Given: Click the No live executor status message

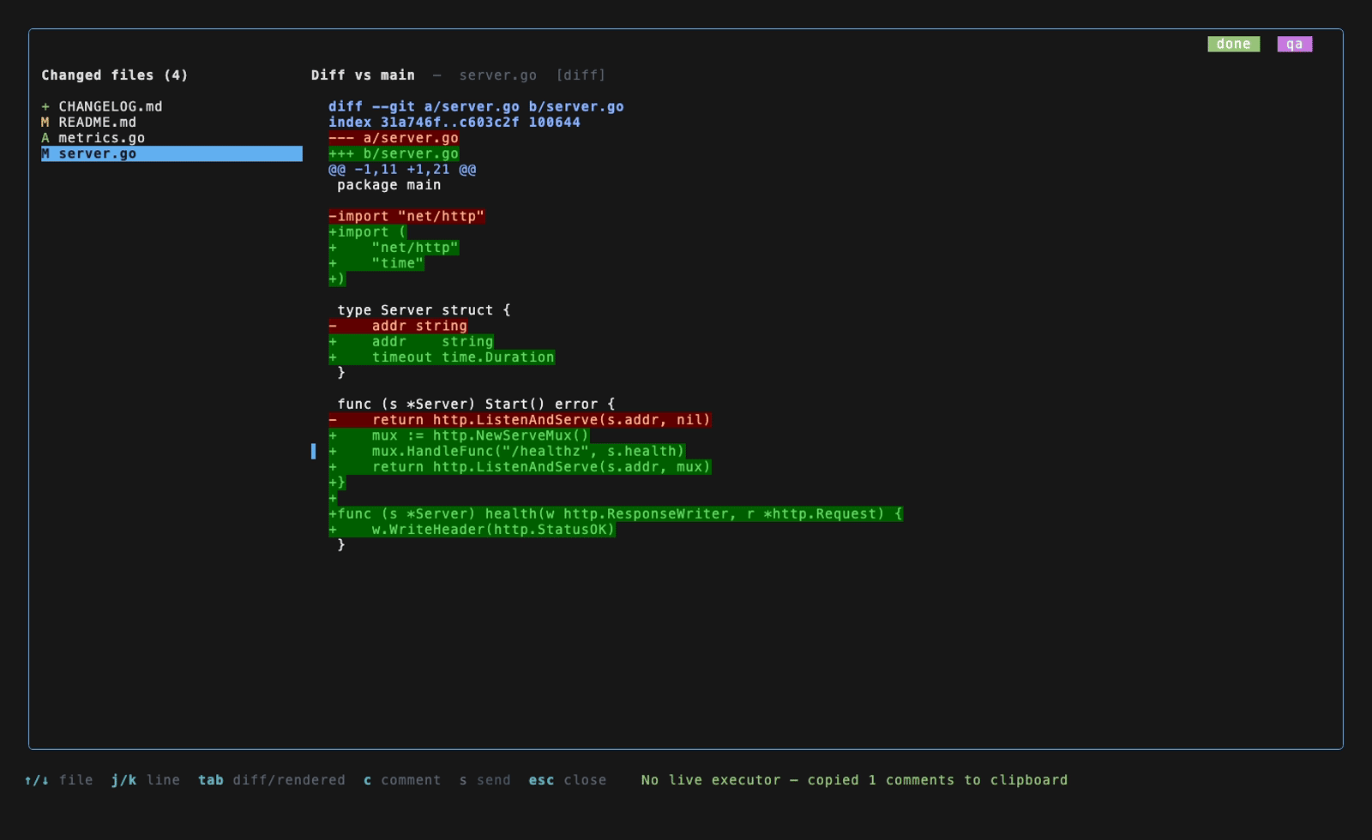Looking at the screenshot, I should tap(855, 780).
